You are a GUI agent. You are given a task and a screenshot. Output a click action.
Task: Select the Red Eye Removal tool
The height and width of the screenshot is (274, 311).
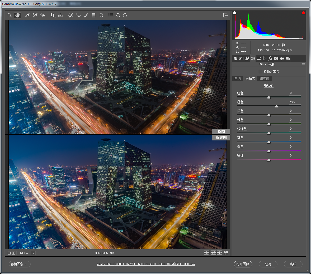coord(78,15)
